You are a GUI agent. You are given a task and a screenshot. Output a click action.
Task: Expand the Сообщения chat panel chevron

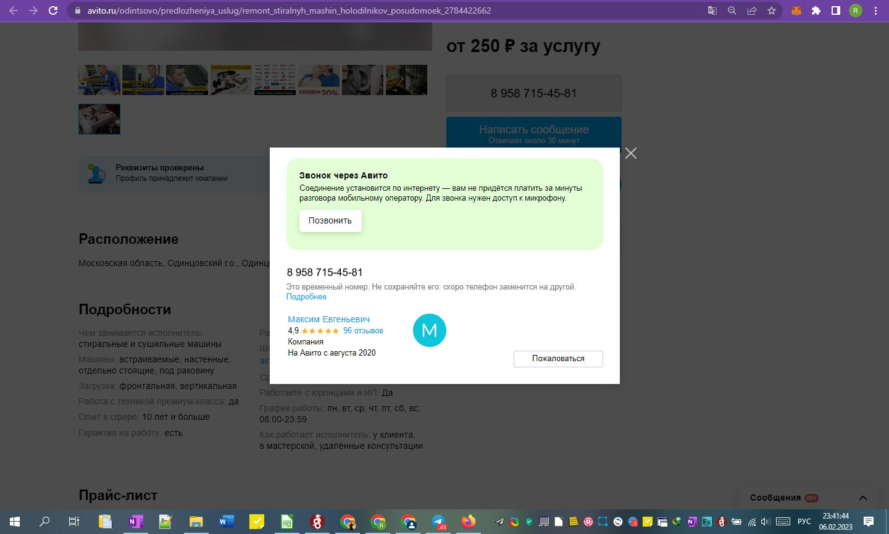click(863, 498)
